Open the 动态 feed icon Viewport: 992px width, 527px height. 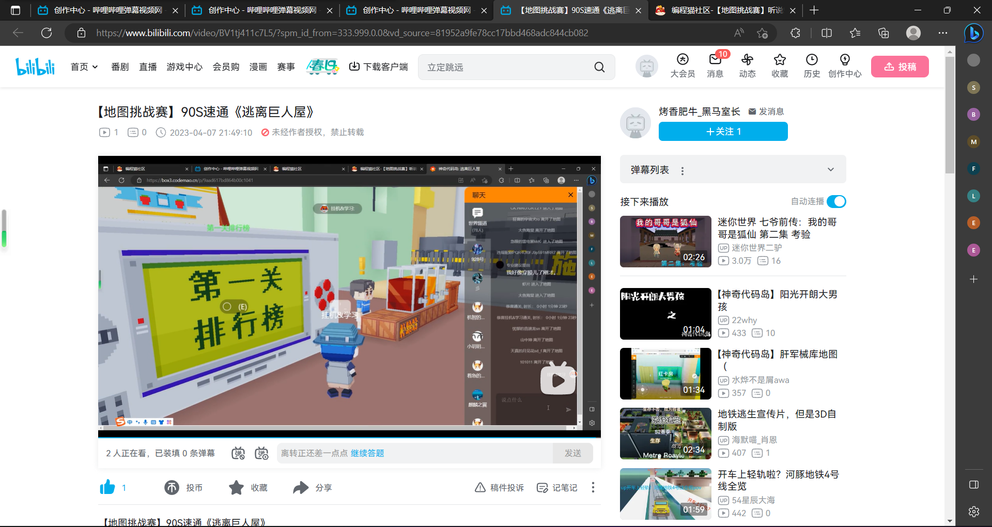point(747,66)
